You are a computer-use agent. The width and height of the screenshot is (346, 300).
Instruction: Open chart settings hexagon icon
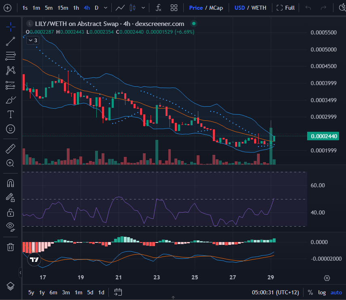tap(327, 278)
